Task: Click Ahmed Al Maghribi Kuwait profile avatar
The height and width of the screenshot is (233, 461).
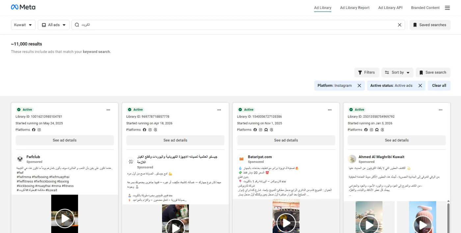Action: point(352,159)
